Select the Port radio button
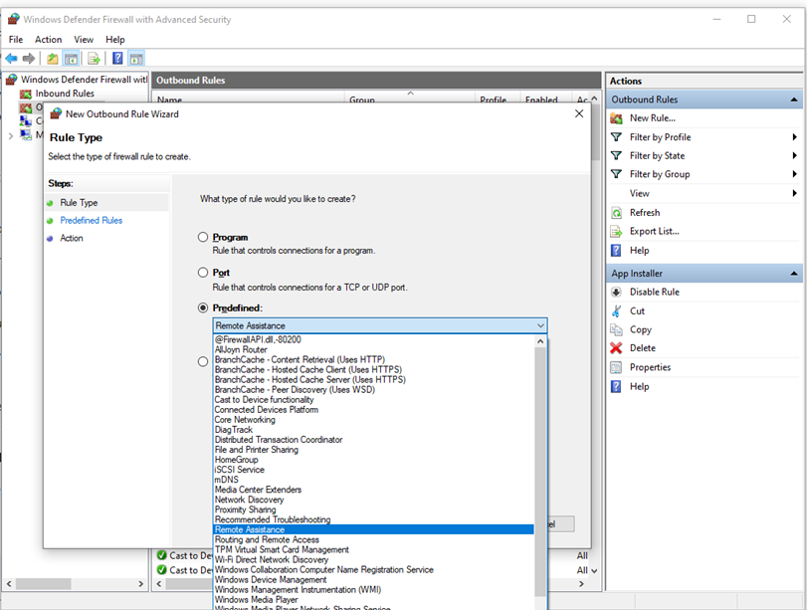807x610 pixels. pos(204,273)
